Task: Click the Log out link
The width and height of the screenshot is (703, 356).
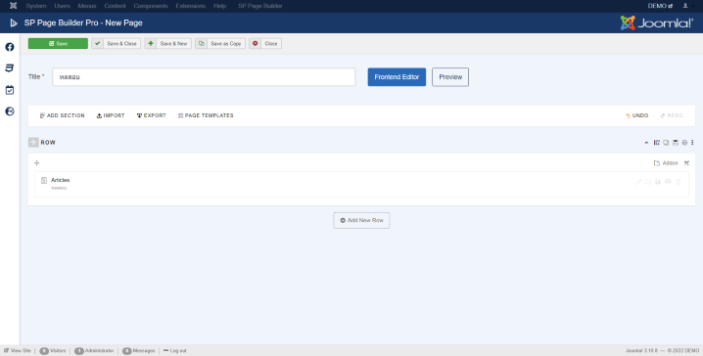Action: (175, 351)
